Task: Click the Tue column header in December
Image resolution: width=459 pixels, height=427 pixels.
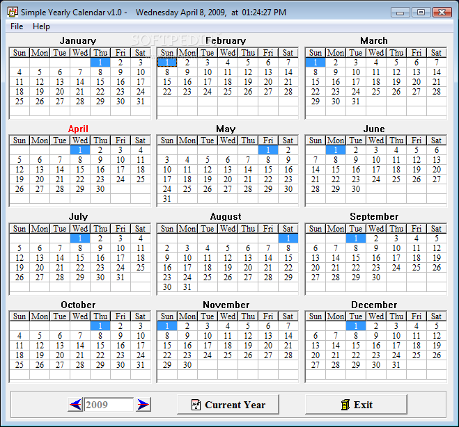Action: pyautogui.click(x=356, y=316)
